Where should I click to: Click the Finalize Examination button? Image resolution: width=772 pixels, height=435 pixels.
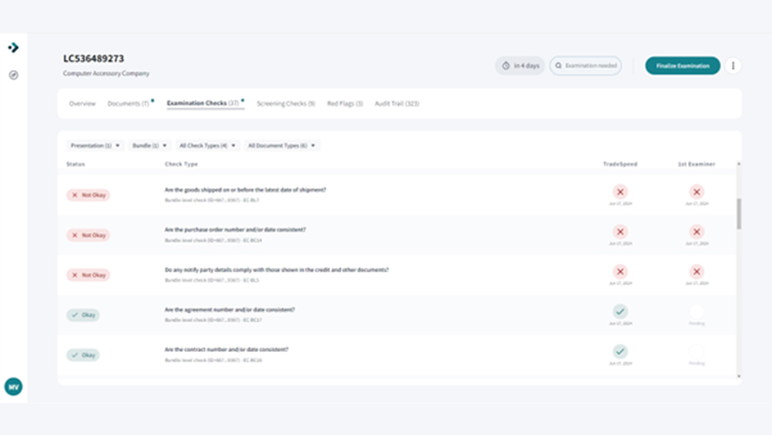[682, 66]
